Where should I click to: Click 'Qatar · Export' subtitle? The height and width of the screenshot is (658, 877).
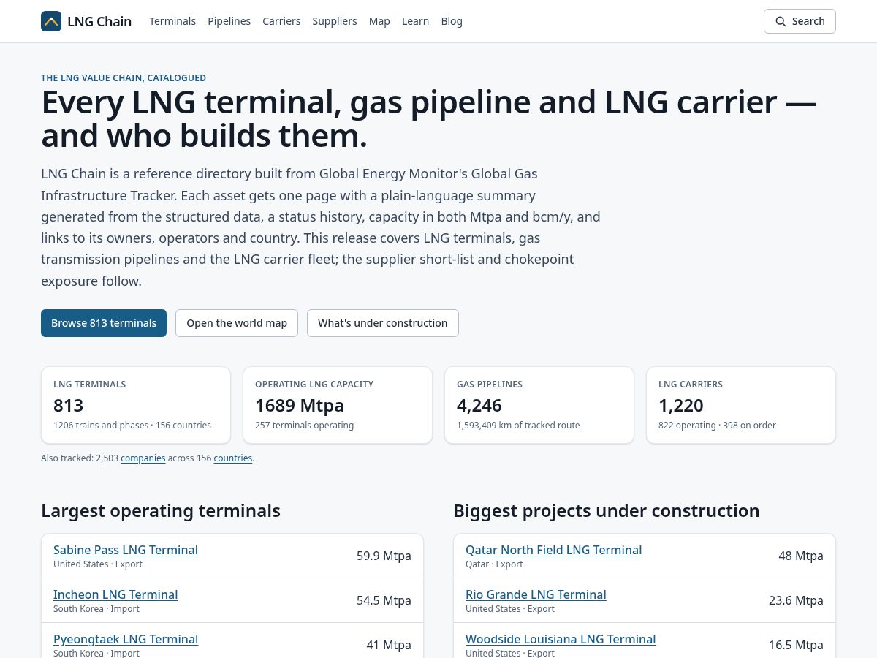[494, 564]
